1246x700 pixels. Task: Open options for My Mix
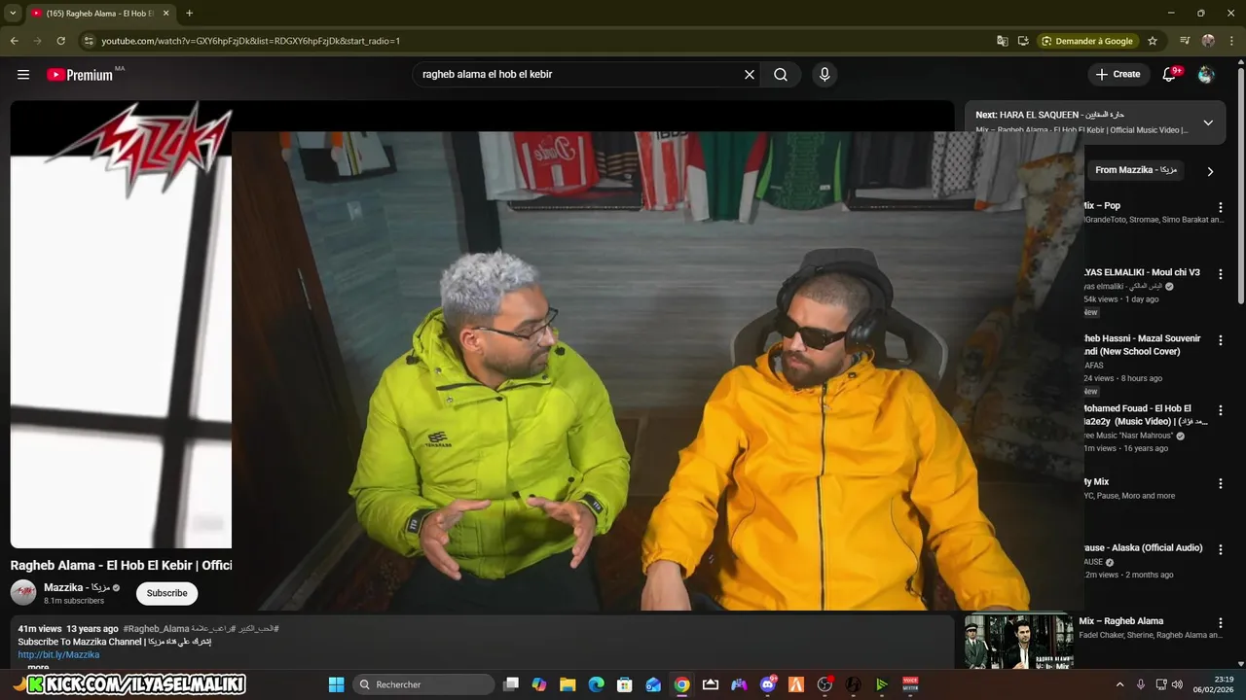pyautogui.click(x=1221, y=483)
